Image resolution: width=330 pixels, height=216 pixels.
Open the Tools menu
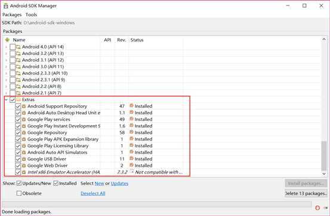[x=31, y=14]
